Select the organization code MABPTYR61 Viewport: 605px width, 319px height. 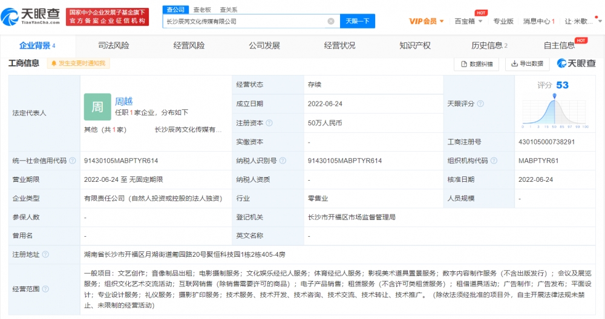point(538,161)
